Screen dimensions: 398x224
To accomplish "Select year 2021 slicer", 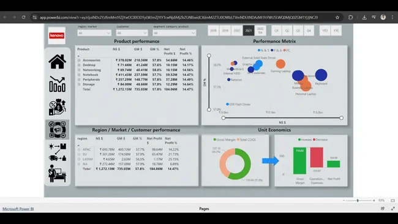I will tap(249, 31).
